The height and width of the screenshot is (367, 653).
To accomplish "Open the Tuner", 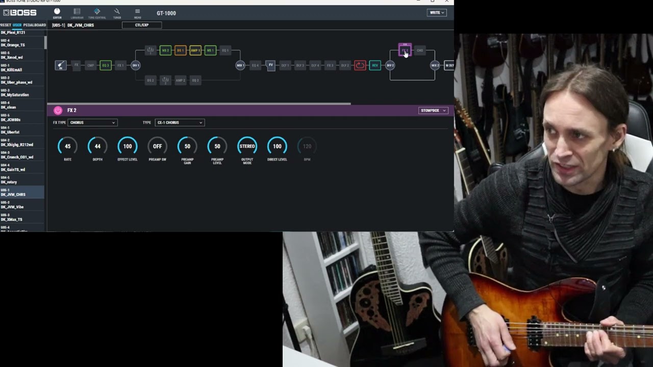I will pos(117,13).
